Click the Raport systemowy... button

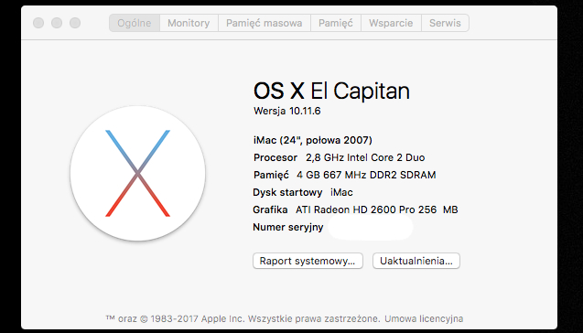pos(308,261)
